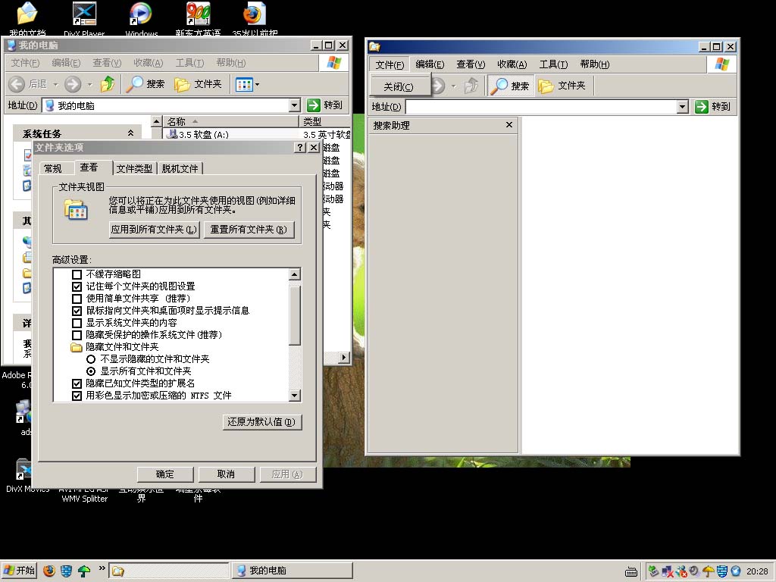Open File (文件) menu in My Computer window
Screen dimensions: 776x582
25,63
